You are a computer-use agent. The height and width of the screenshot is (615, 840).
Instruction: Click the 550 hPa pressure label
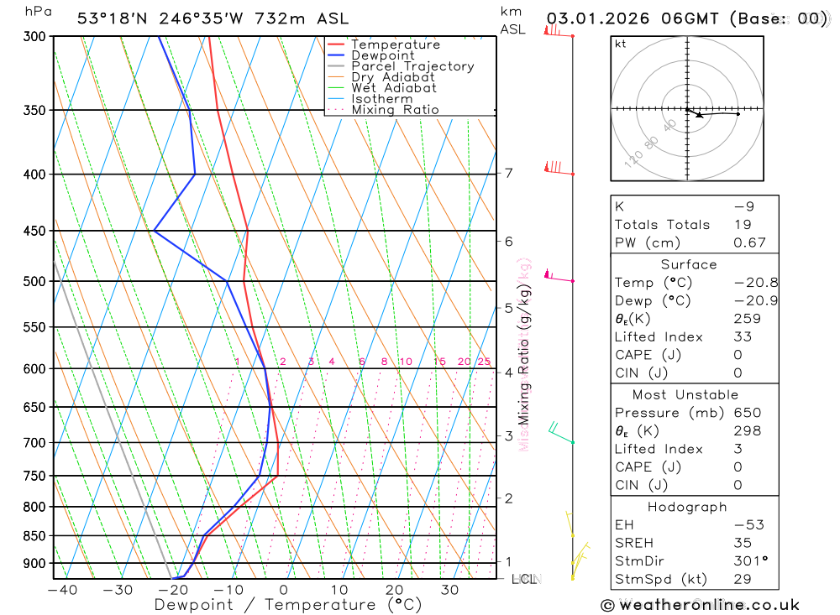coord(36,327)
